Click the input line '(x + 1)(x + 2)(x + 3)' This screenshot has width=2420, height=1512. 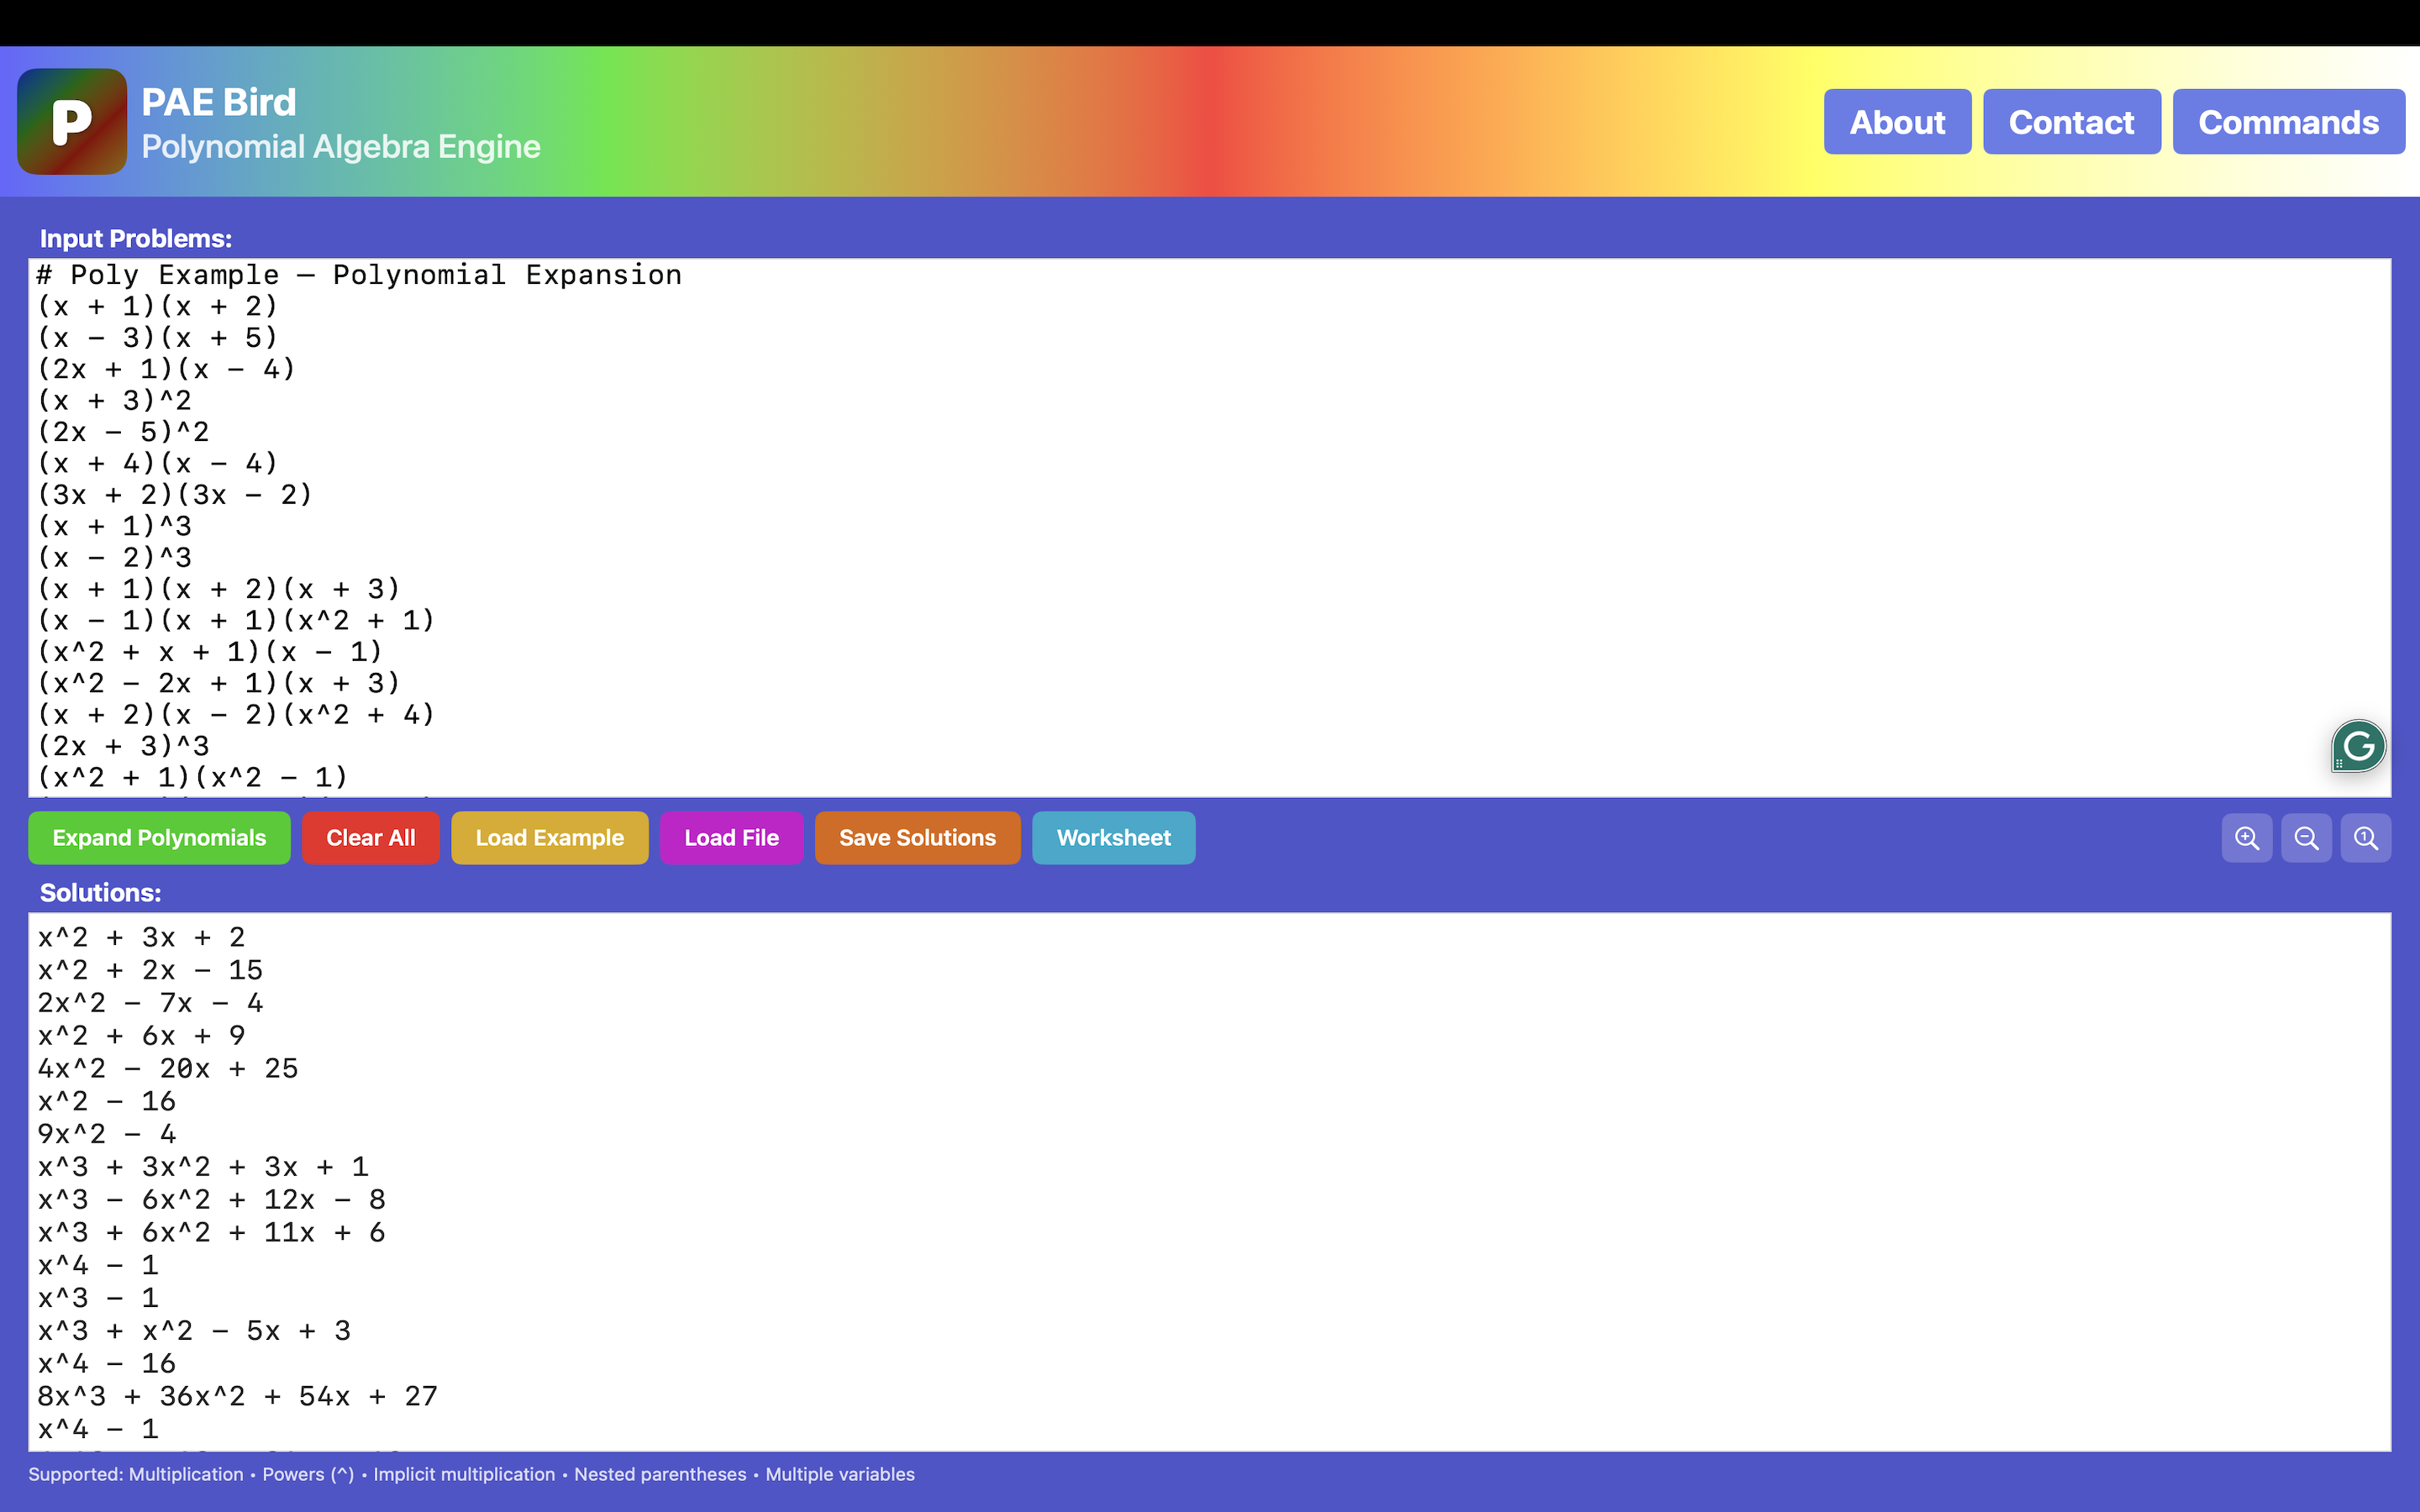point(219,589)
